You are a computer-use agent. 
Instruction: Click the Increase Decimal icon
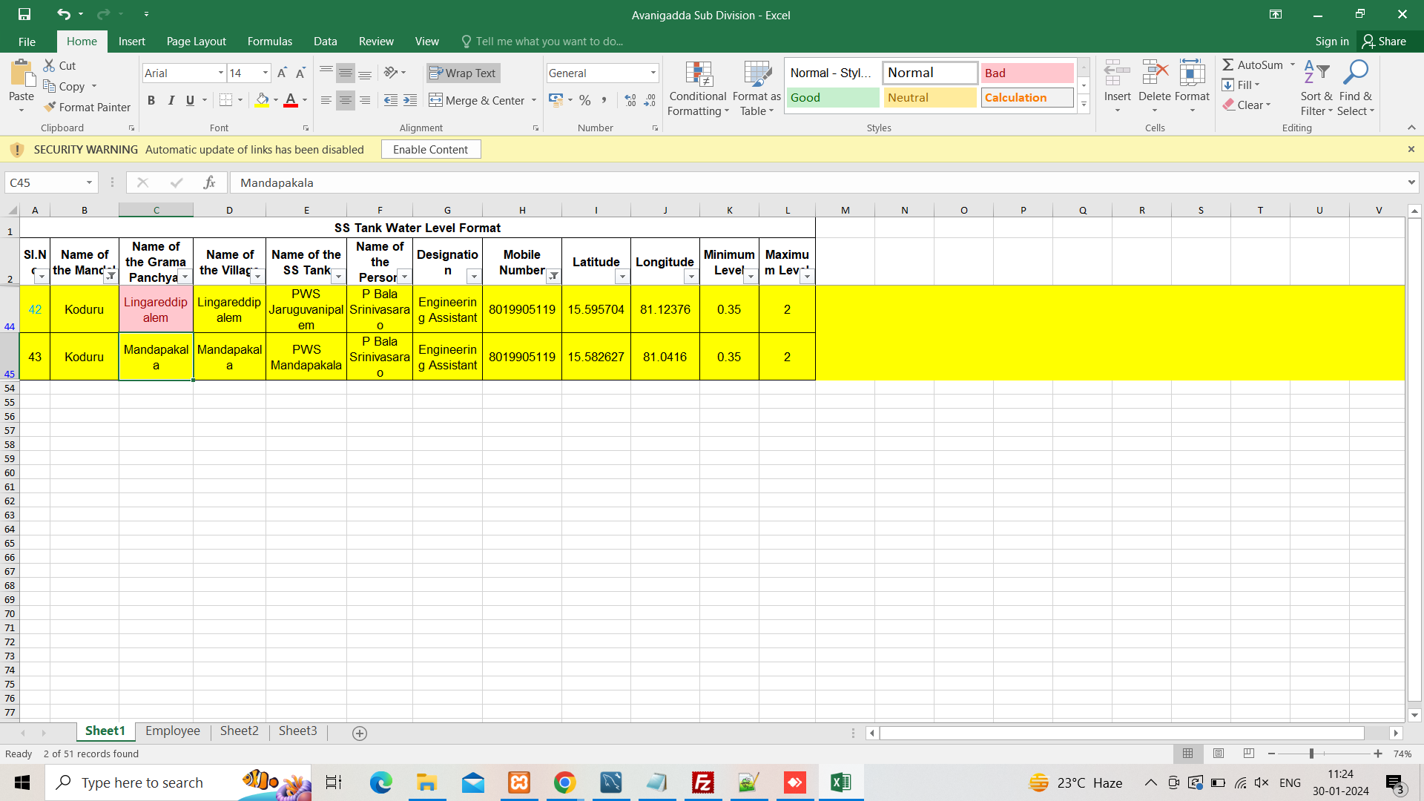click(630, 100)
